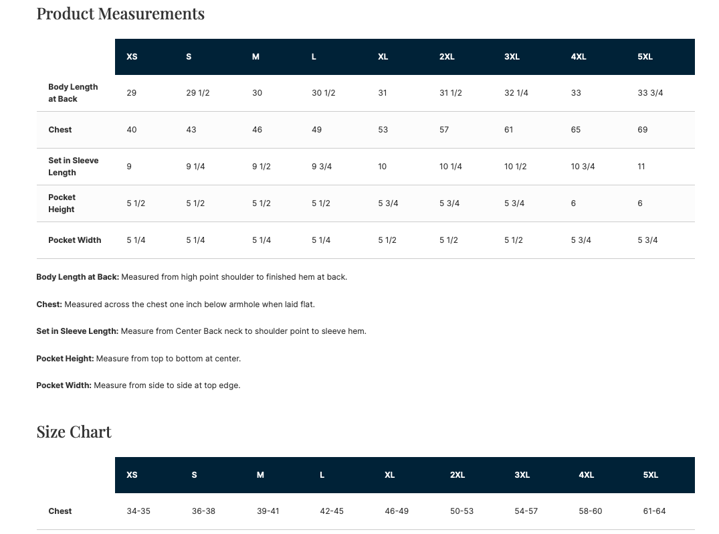Click sleeve length value 10 3/4 for 4XL
Image resolution: width=719 pixels, height=534 pixels.
tap(583, 167)
